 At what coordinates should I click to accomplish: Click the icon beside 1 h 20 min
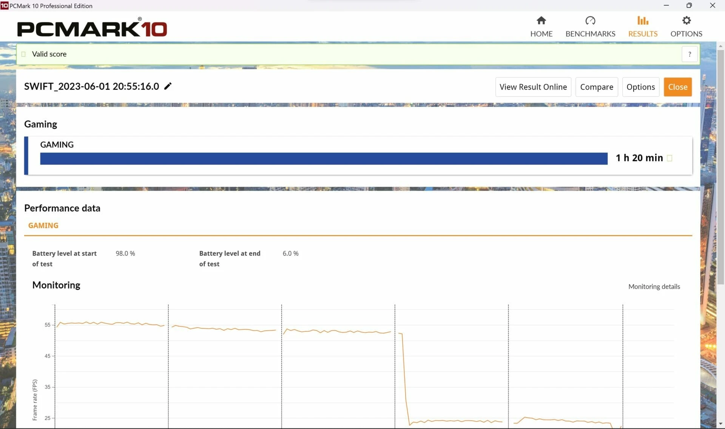pos(669,158)
